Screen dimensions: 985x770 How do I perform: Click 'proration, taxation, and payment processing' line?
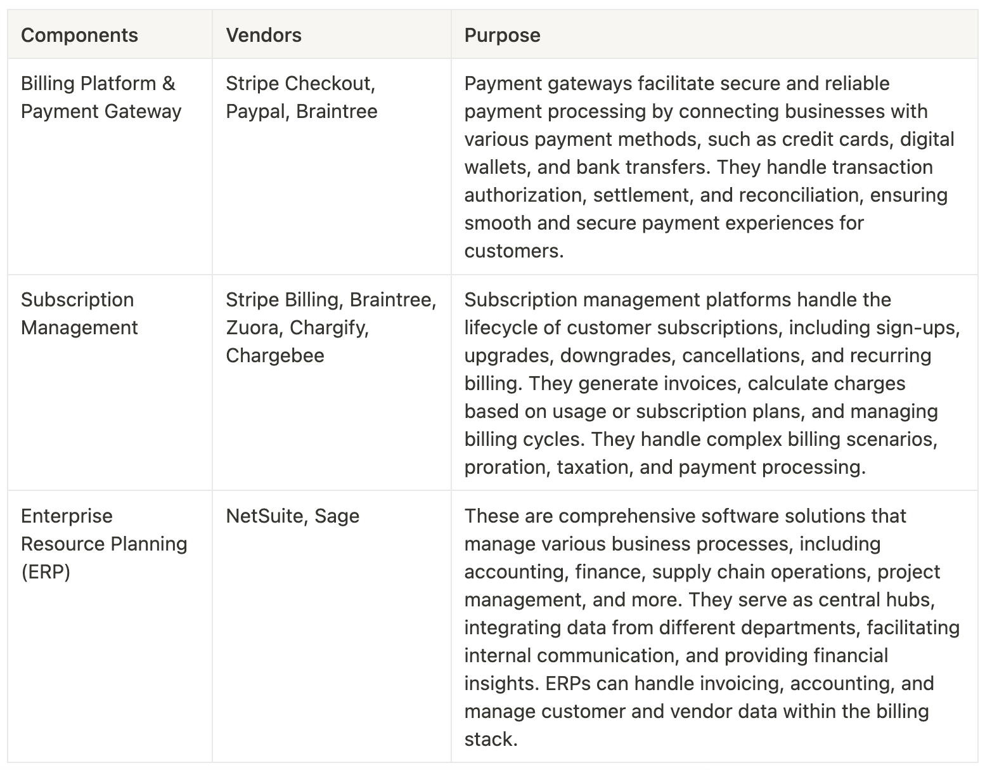pyautogui.click(x=665, y=467)
